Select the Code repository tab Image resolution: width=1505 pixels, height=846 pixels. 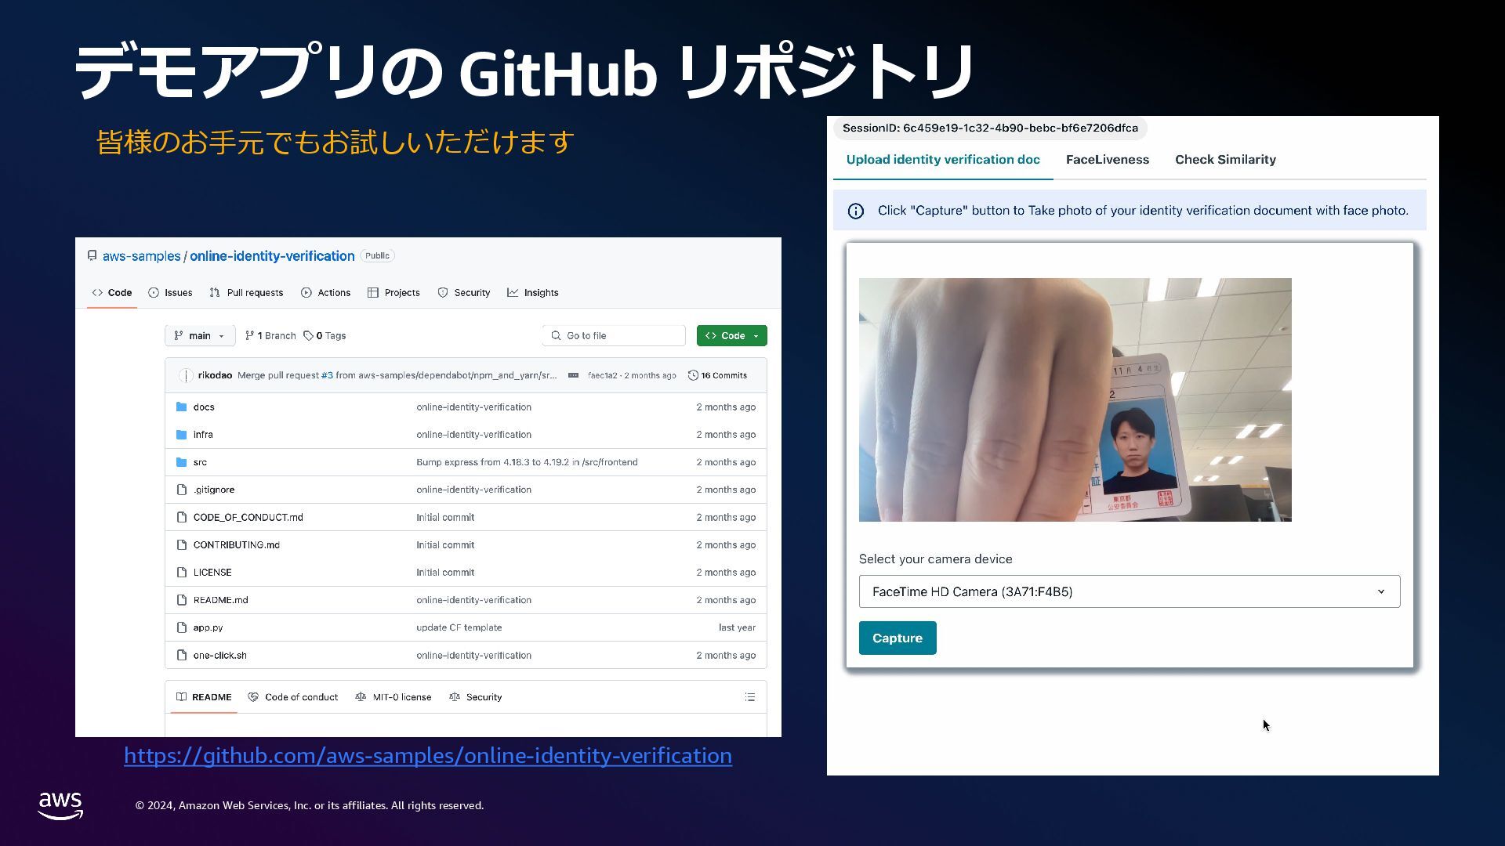point(112,293)
